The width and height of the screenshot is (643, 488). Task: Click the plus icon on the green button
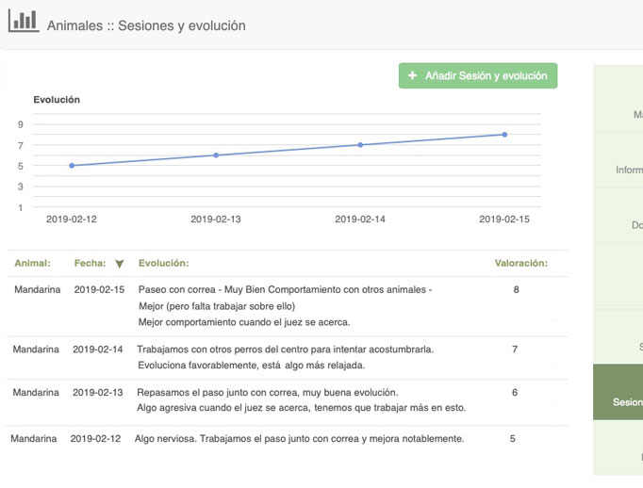coord(412,76)
